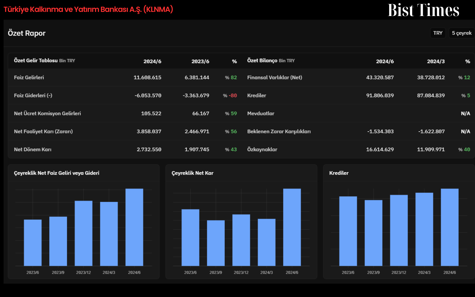Viewport: 475px width, 297px height.
Task: Select the Özet Rapor heading
Action: (x=27, y=33)
